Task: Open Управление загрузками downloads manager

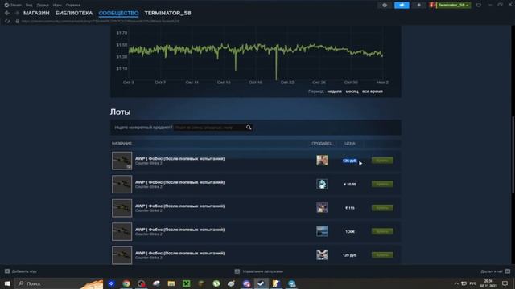Action: coord(259,271)
